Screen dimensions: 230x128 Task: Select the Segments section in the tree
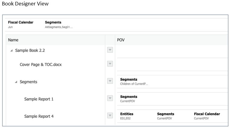click(x=28, y=82)
